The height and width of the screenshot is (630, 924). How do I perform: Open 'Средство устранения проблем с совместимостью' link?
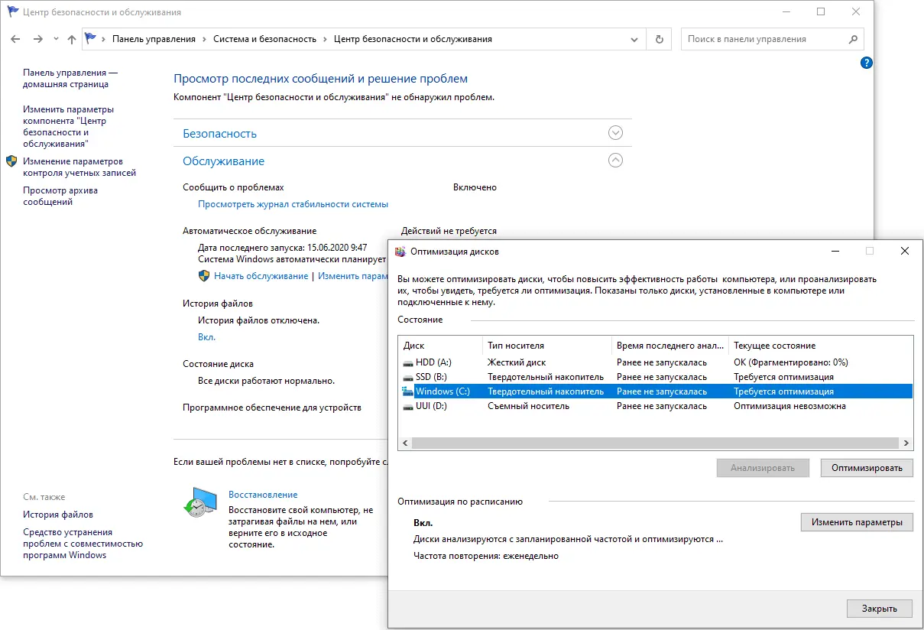click(x=83, y=543)
